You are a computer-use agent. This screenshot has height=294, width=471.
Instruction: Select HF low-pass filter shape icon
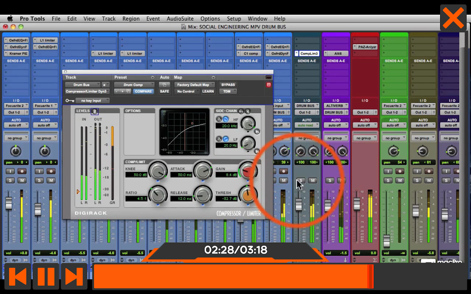[226, 119]
